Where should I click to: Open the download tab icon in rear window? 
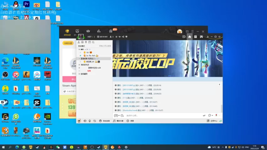click(x=77, y=31)
